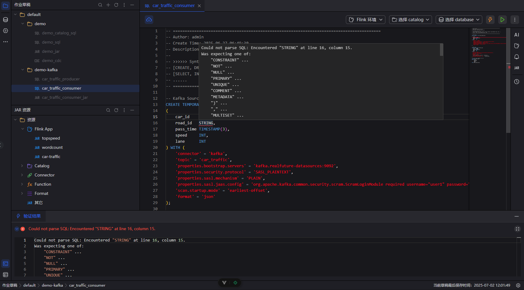Open the Flink environment dropdown
This screenshot has height=290, width=524.
pyautogui.click(x=365, y=20)
